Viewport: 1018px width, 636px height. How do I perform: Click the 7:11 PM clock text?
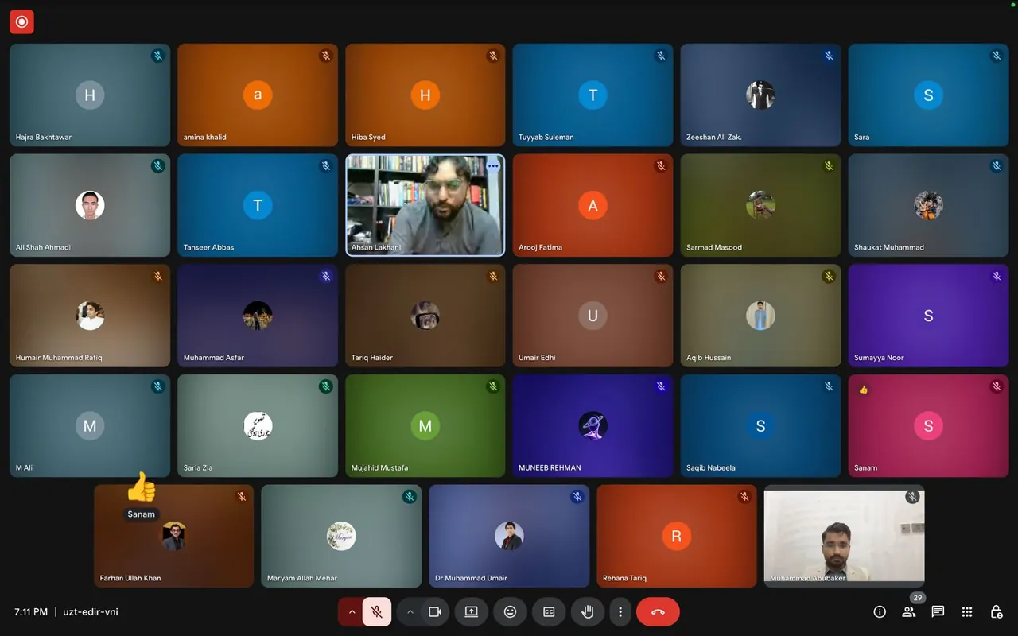tap(31, 612)
